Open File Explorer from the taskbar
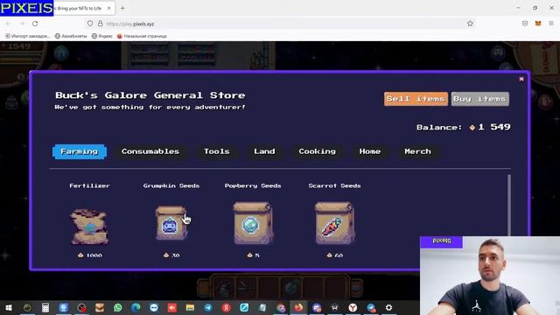This screenshot has width=560, height=315. (x=190, y=307)
